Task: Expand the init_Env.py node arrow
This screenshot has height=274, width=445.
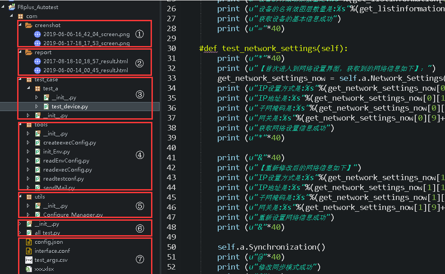Action: (28, 152)
